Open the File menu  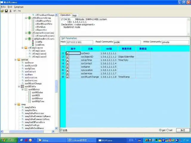click(x=3, y=7)
